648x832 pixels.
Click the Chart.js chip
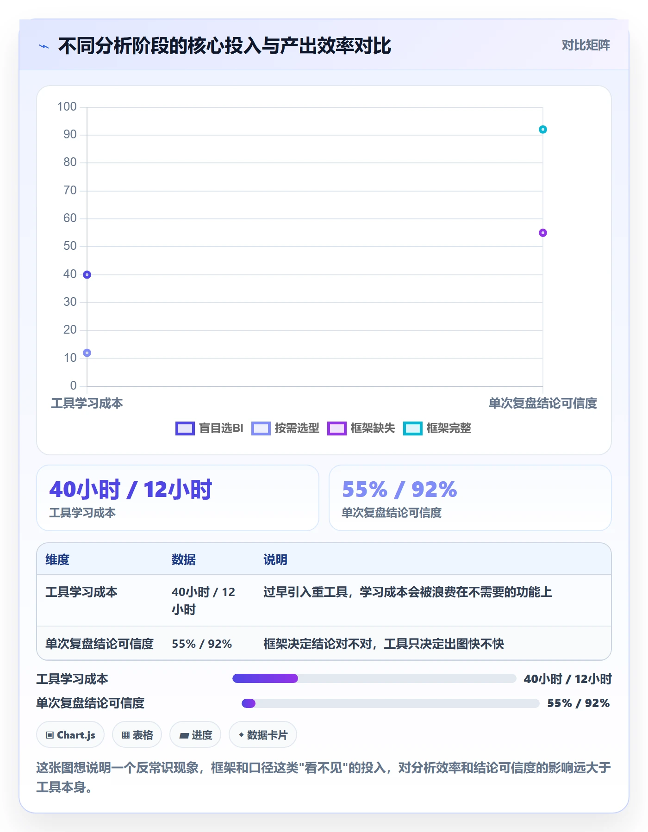[70, 734]
